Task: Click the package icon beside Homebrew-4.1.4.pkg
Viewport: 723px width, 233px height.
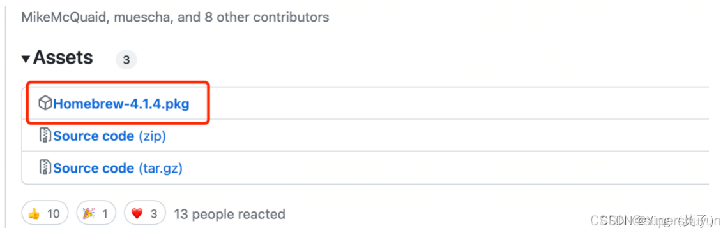Action: pos(45,103)
